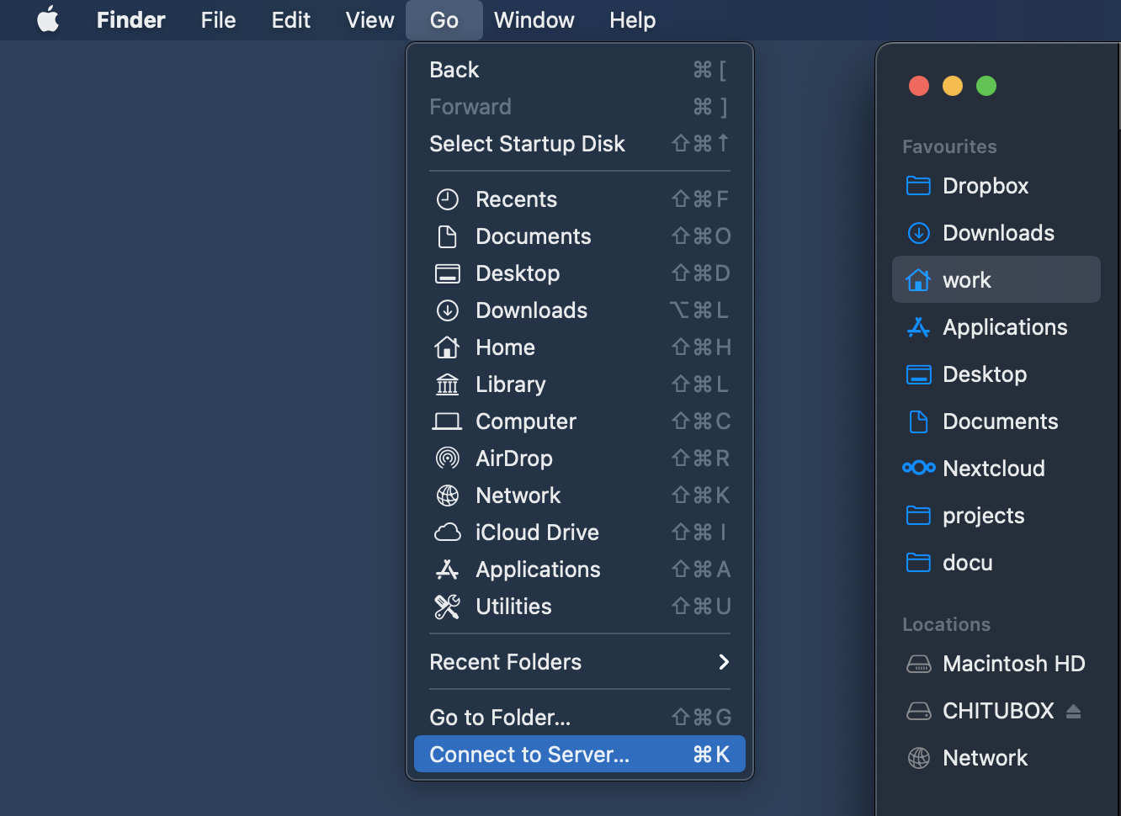Expand the Recent Folders submenu arrow
This screenshot has height=816, width=1121.
click(723, 662)
